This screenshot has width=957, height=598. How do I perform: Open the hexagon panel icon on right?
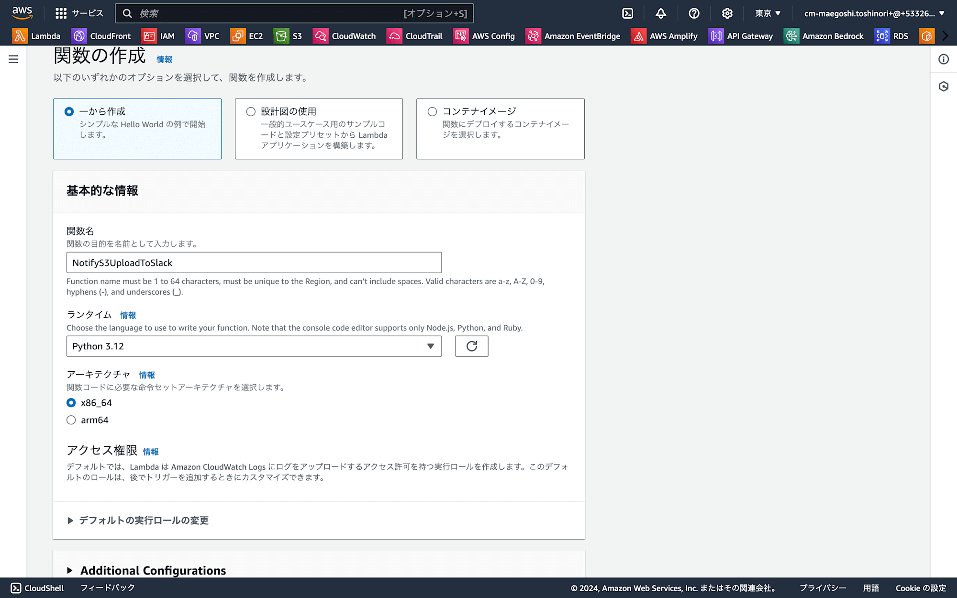[x=944, y=87]
